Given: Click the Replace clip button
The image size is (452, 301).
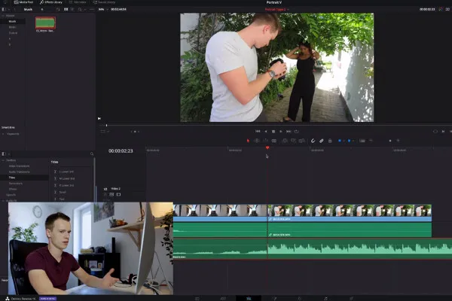Looking at the screenshot, I should 302,141.
